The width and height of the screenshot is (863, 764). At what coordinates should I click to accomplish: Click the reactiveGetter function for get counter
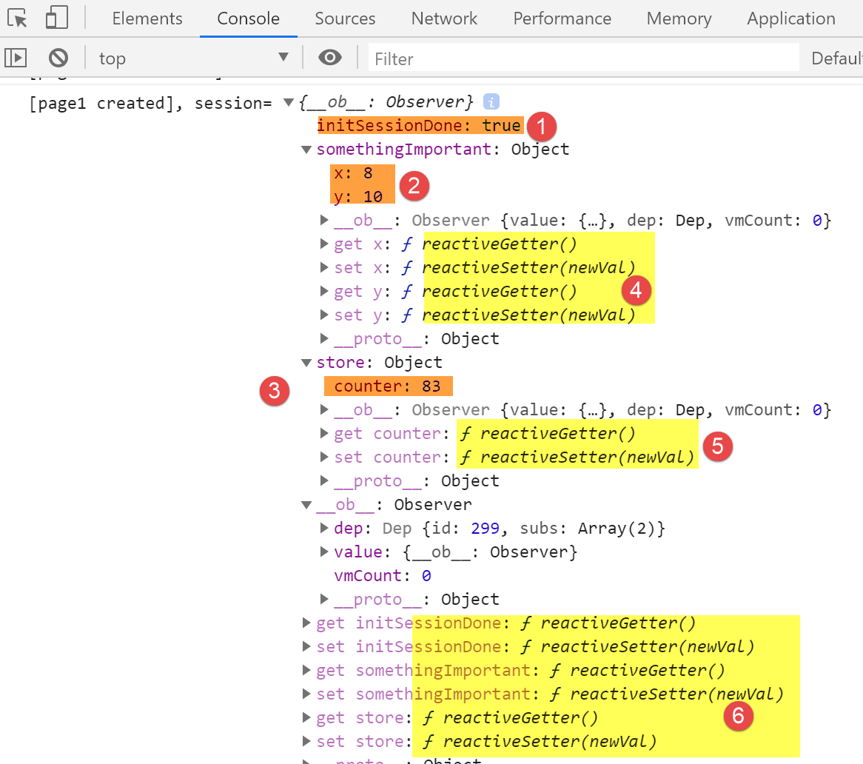(x=557, y=434)
